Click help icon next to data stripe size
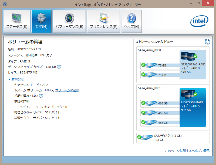This screenshot has width=216, height=165. pos(59,67)
